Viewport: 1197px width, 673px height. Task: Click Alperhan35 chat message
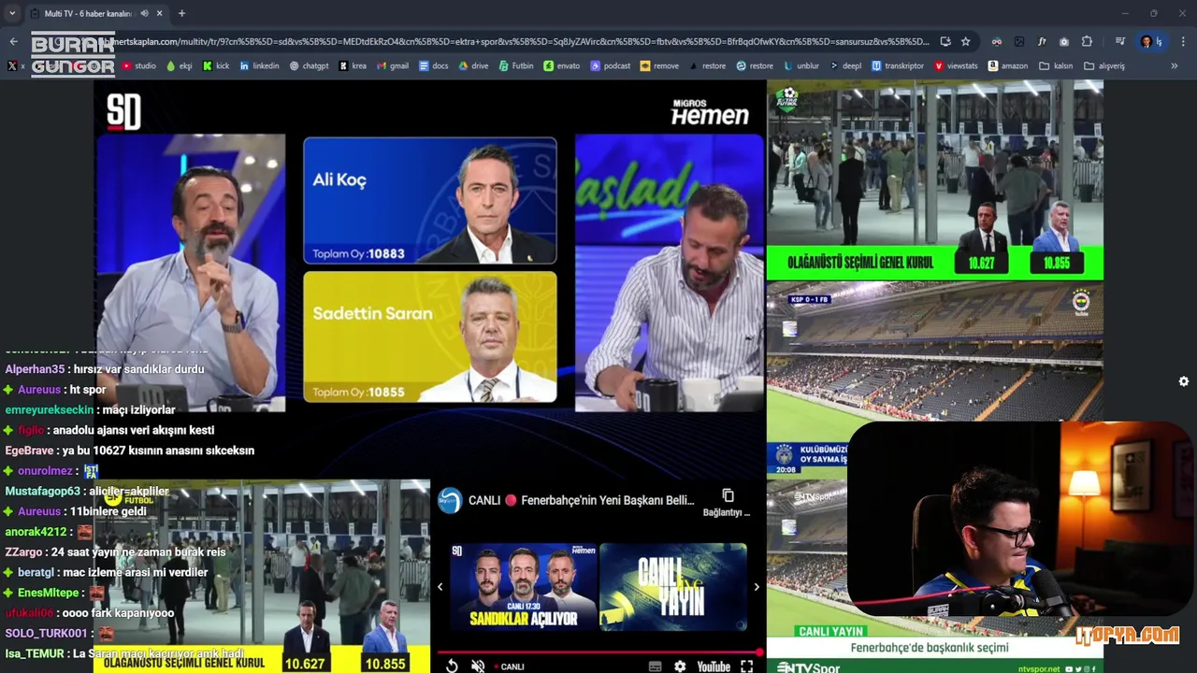[x=105, y=369]
